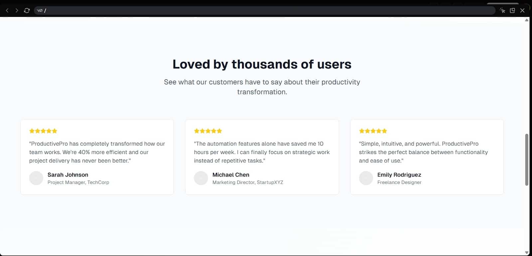The height and width of the screenshot is (256, 532).
Task: Activate the element selector cursor icon
Action: pyautogui.click(x=502, y=11)
